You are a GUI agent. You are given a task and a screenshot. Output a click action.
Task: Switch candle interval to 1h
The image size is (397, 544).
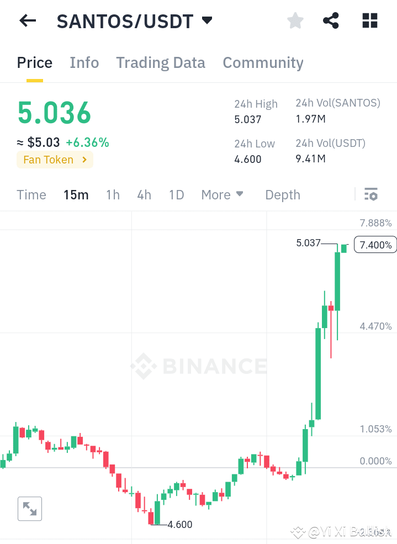click(x=113, y=194)
